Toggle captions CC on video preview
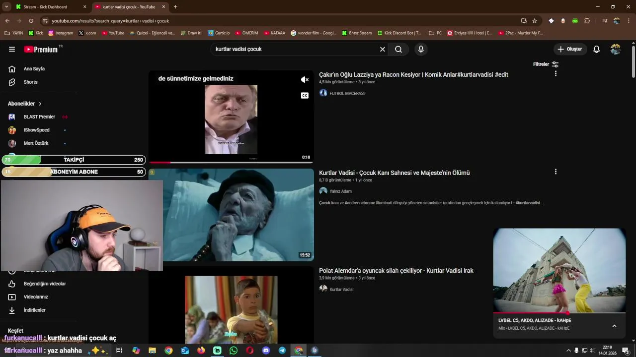This screenshot has height=357, width=636. (305, 95)
